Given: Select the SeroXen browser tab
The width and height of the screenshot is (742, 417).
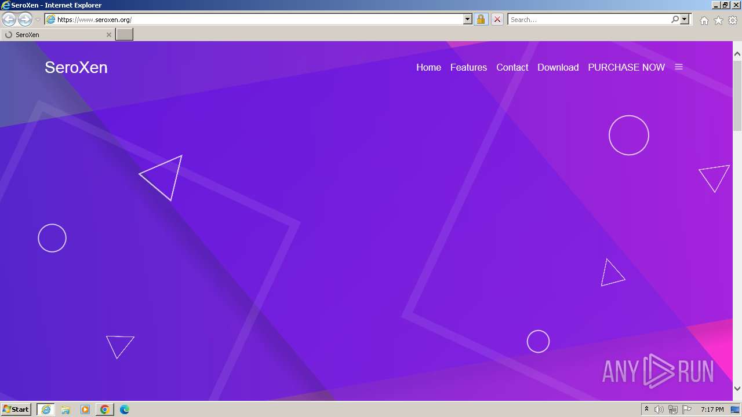Looking at the screenshot, I should (58, 35).
